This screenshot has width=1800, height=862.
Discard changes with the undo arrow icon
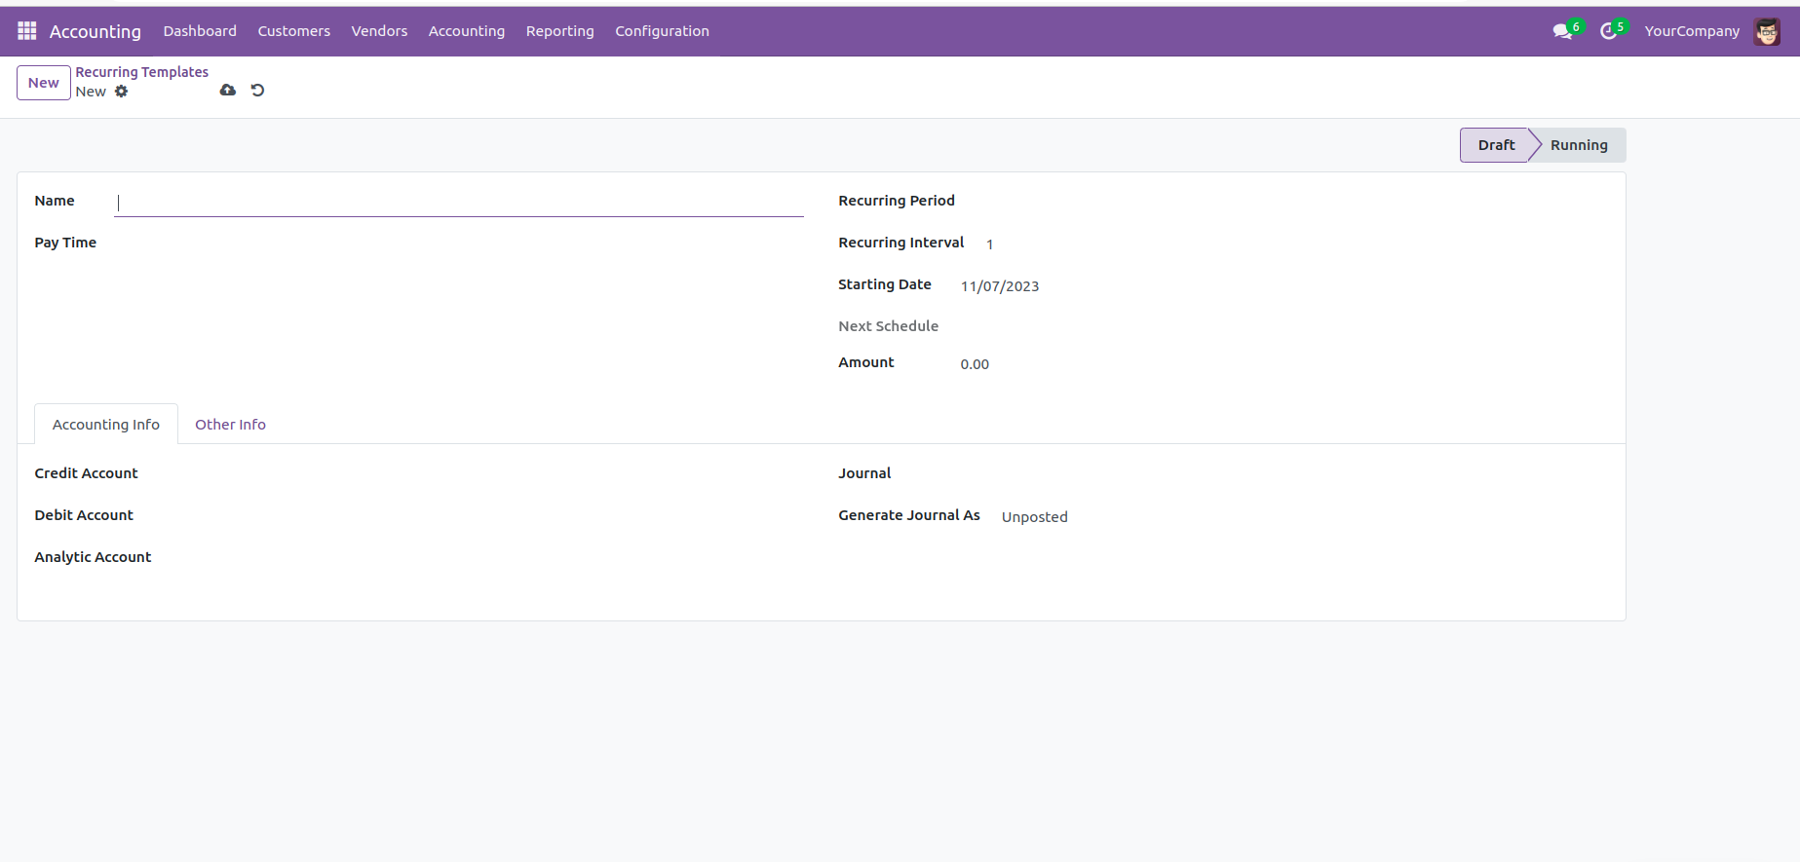pyautogui.click(x=257, y=91)
